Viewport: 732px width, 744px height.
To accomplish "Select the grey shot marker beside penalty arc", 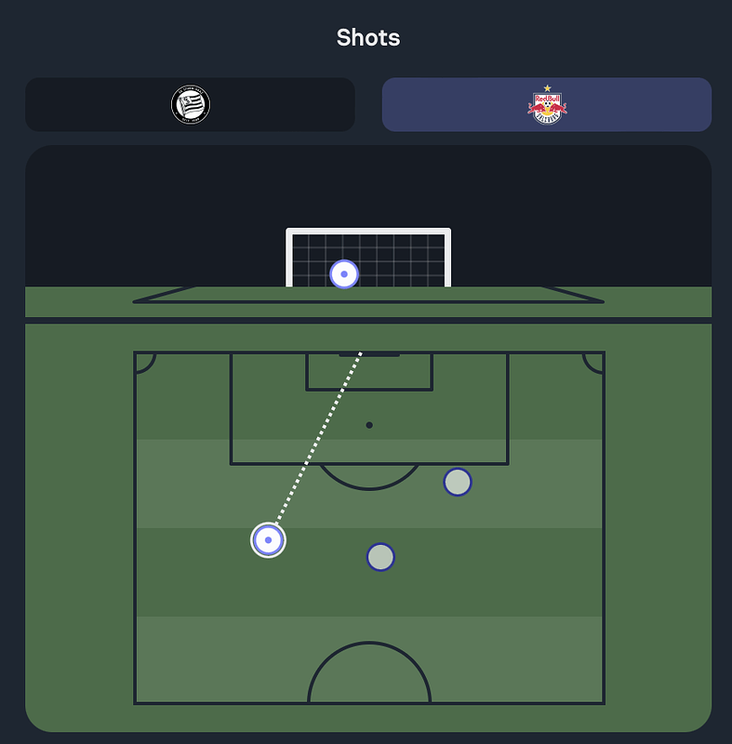I will 458,482.
